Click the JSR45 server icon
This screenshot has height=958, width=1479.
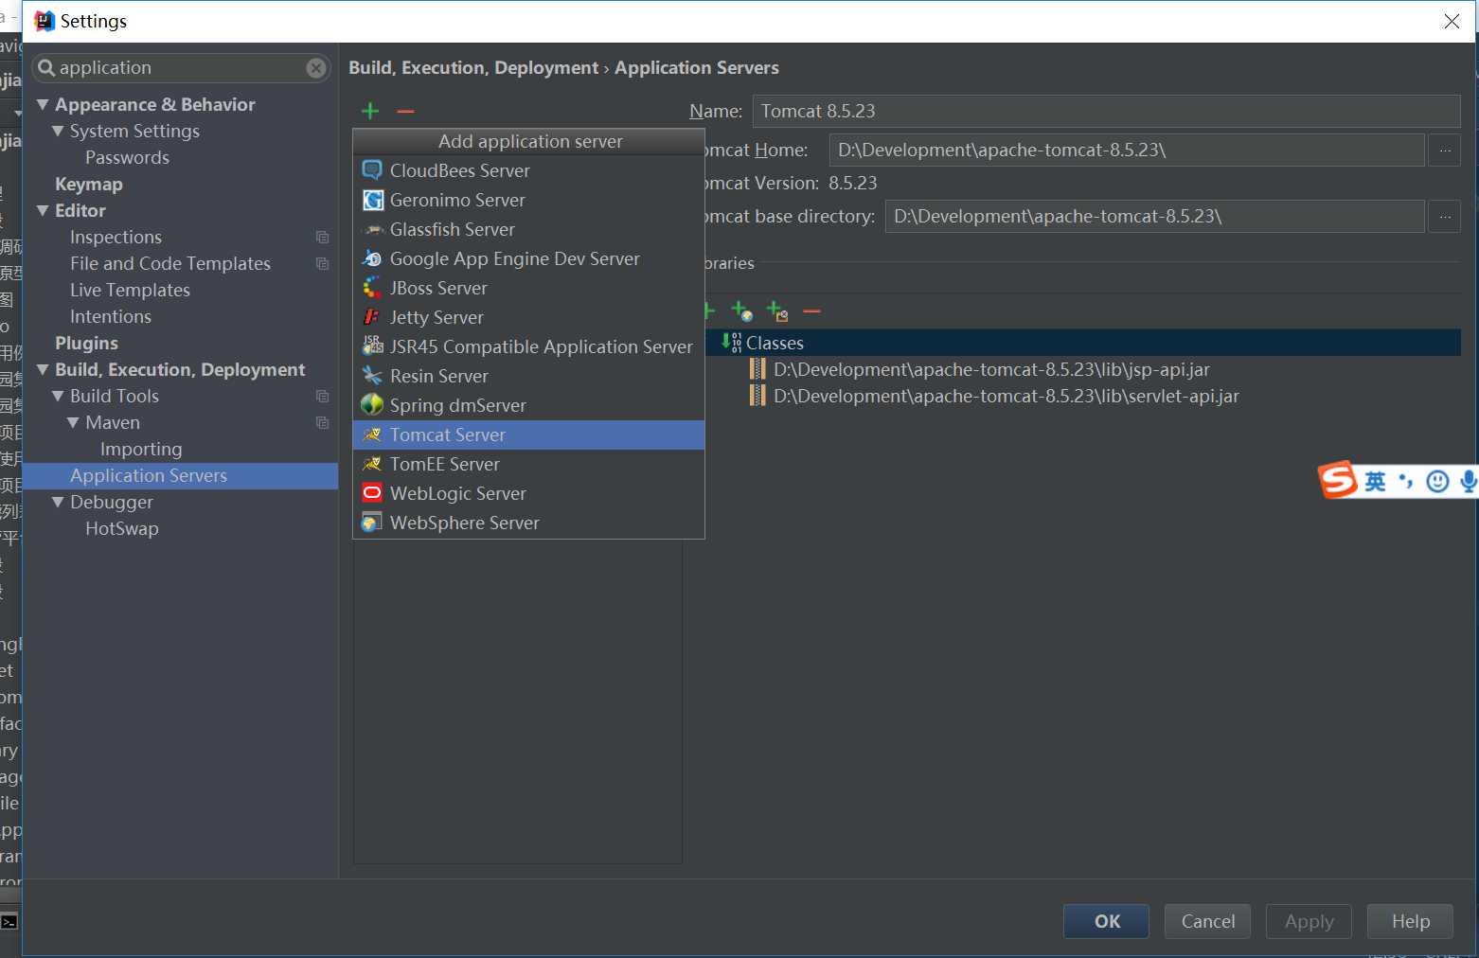[x=373, y=346]
